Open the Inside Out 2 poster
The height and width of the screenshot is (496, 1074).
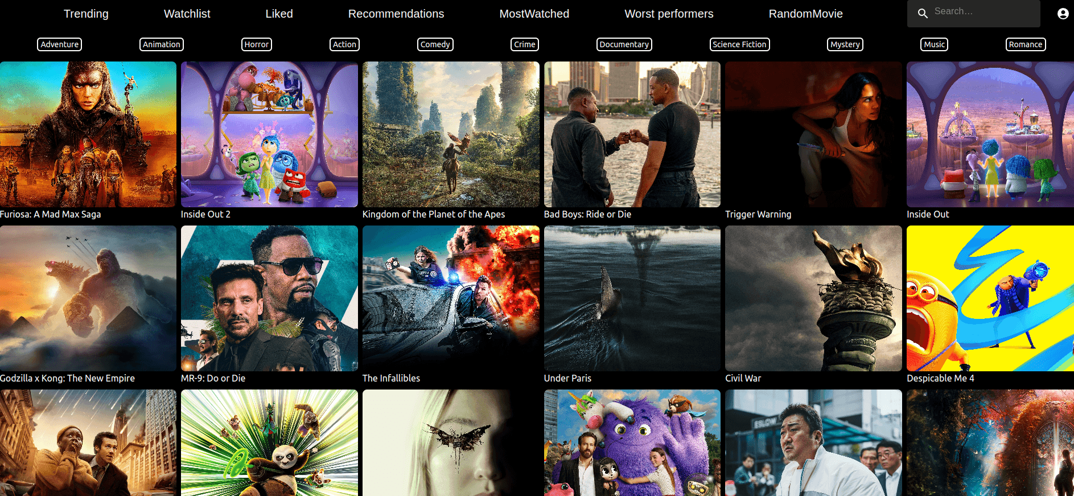pyautogui.click(x=269, y=134)
